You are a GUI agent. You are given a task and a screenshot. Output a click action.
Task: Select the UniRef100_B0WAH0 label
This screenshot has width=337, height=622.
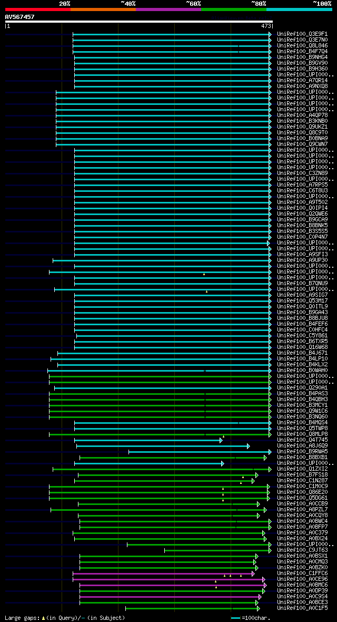tap(302, 371)
